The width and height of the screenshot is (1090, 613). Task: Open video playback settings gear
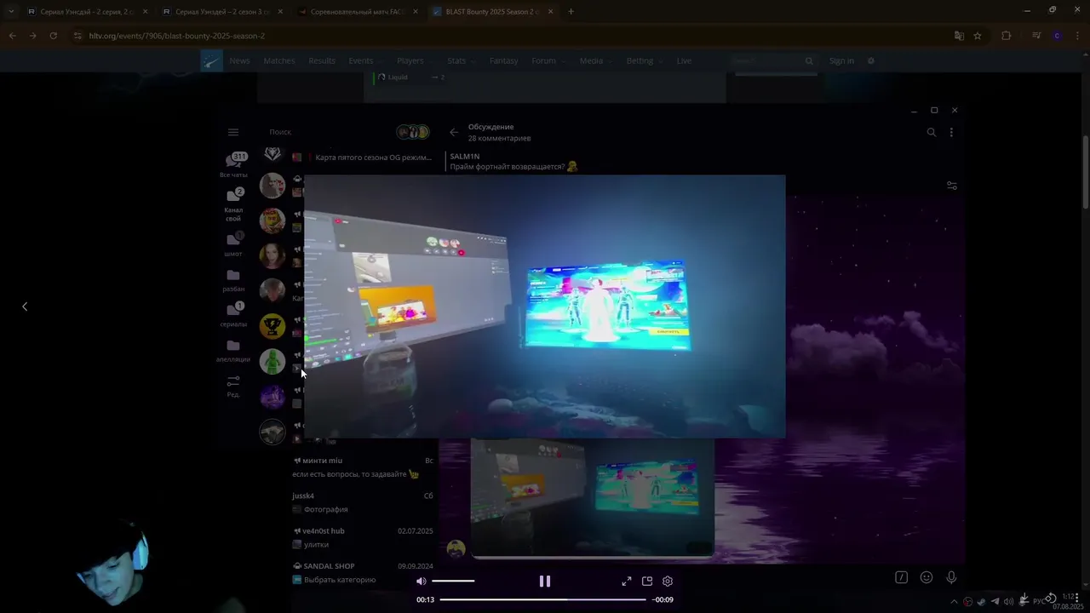point(668,581)
